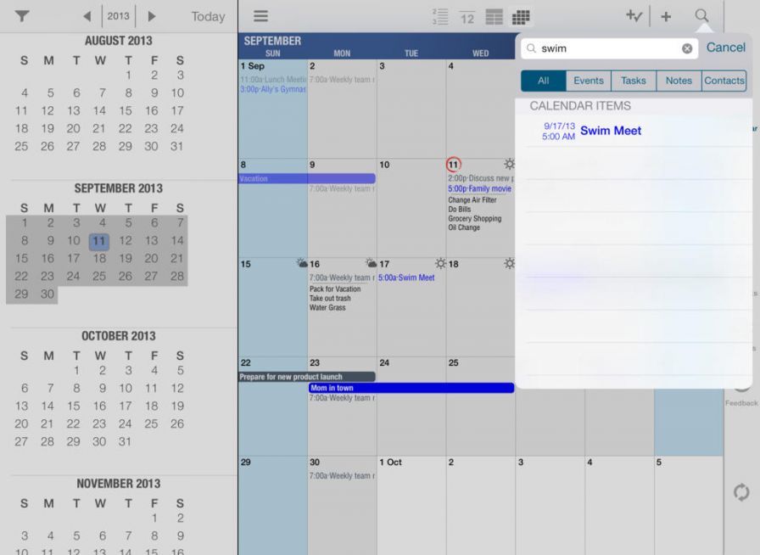Screen dimensions: 760x555
Task: Cancel the search
Action: coord(725,48)
